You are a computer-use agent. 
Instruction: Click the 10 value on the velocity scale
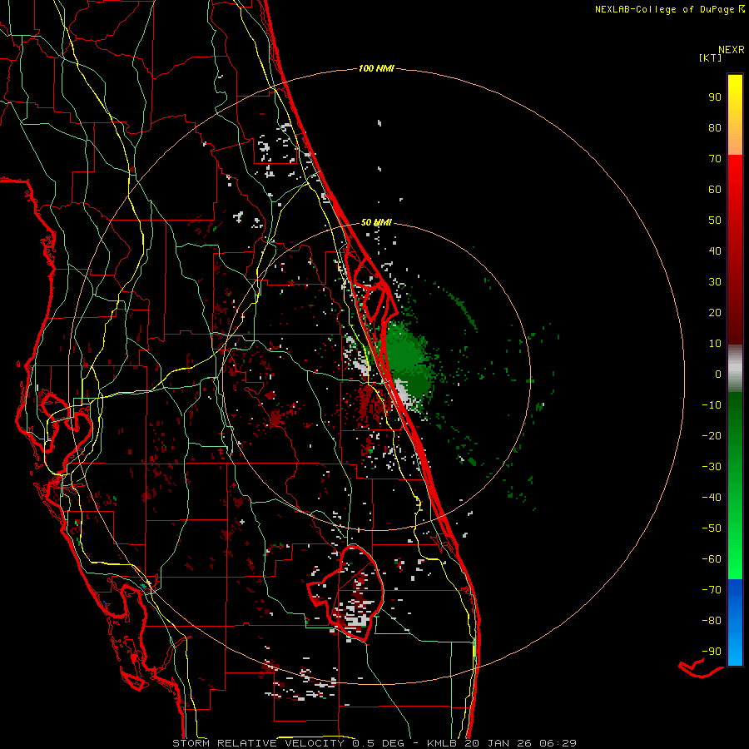point(715,344)
